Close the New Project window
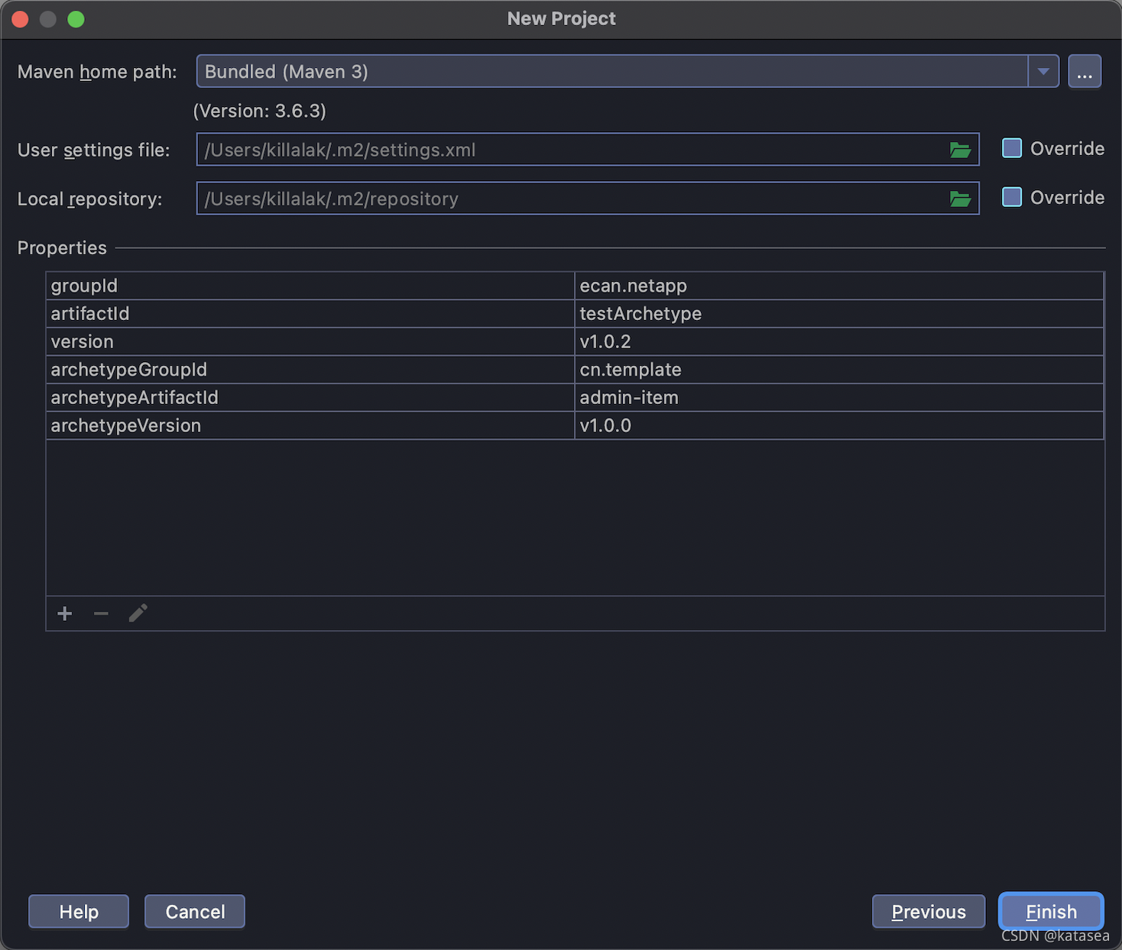The image size is (1122, 950). coord(21,19)
